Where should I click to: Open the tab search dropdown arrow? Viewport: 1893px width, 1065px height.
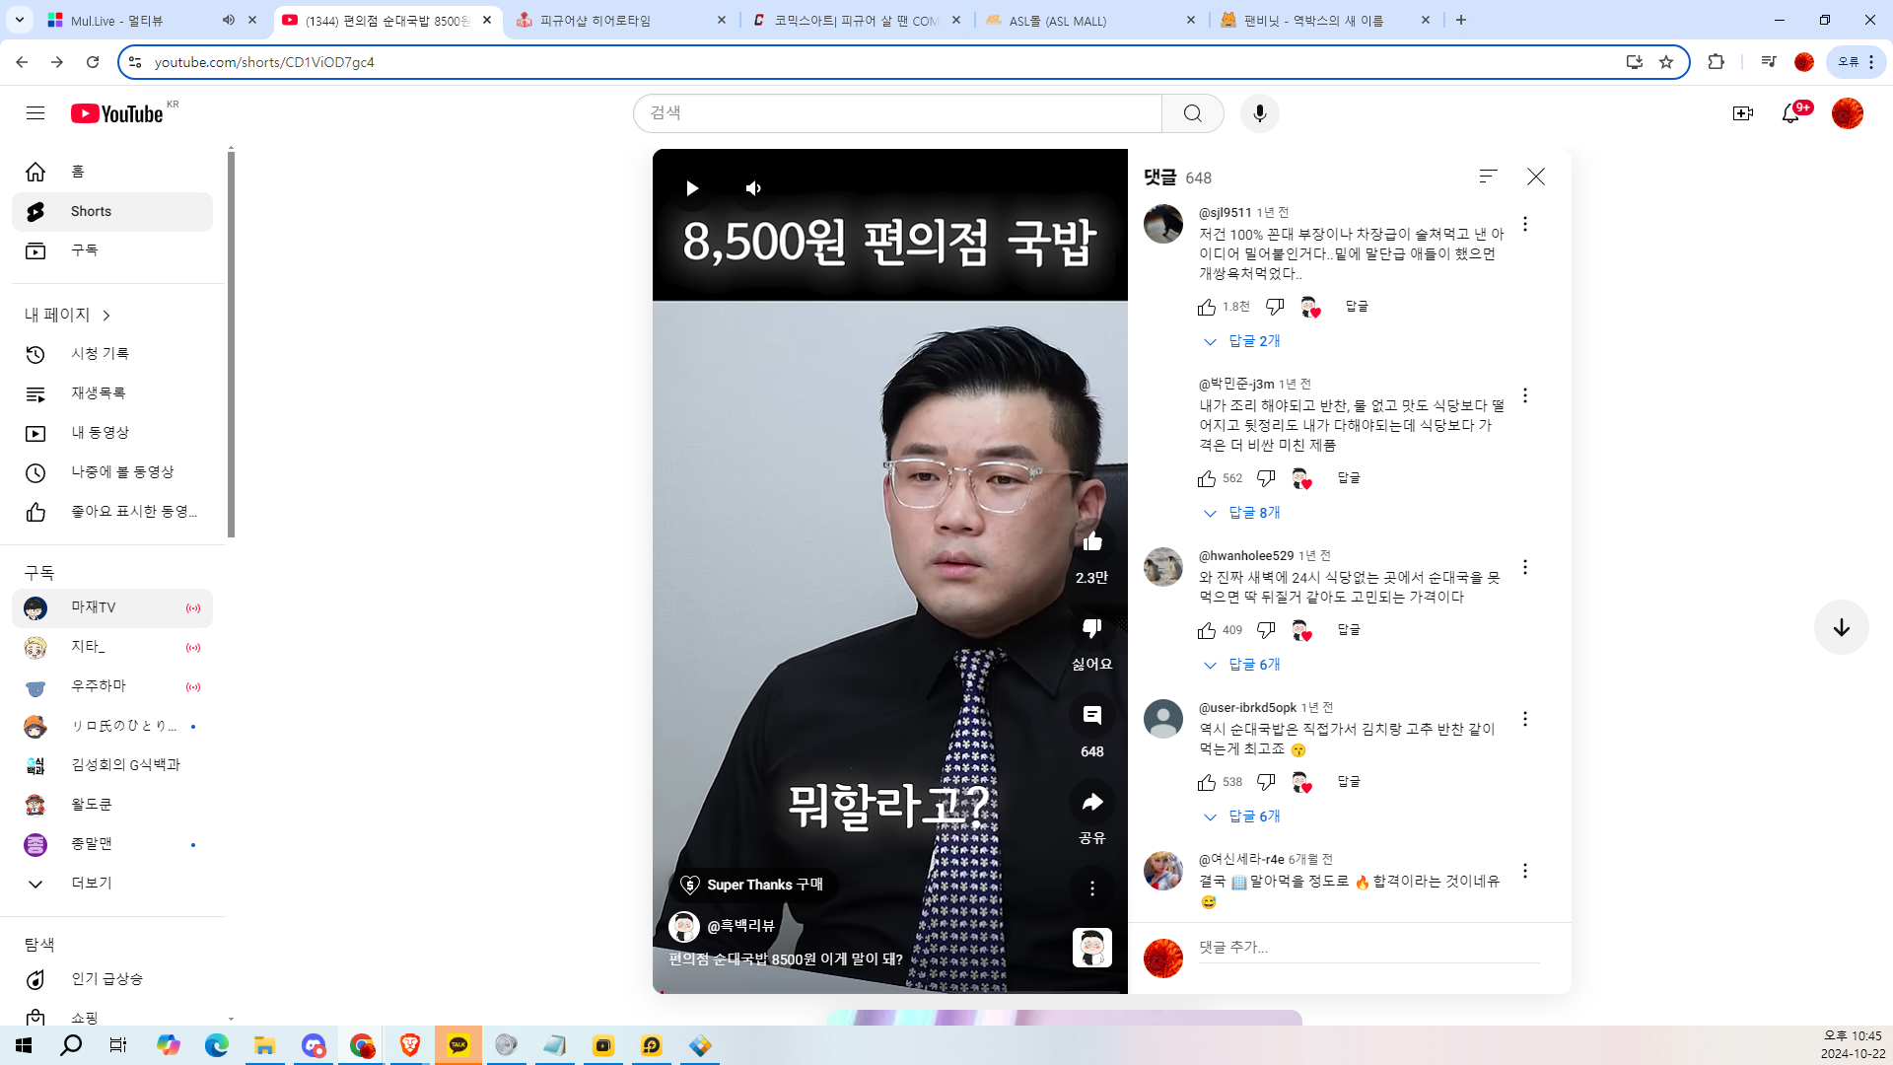point(20,20)
